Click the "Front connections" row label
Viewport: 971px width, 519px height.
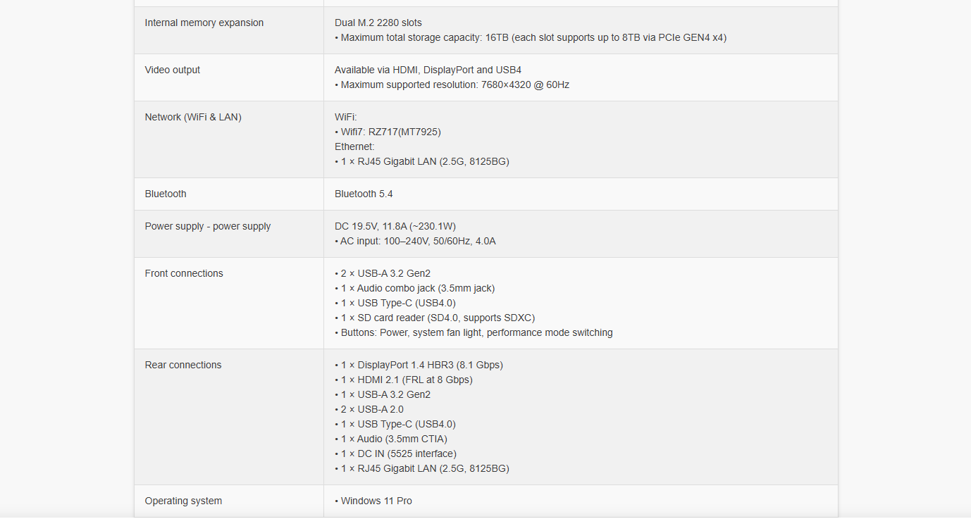[183, 273]
